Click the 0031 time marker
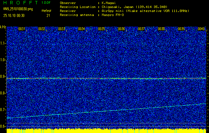This screenshot has height=133, width=209. 22,29
